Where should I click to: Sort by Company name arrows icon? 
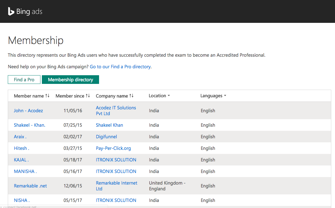(131, 96)
